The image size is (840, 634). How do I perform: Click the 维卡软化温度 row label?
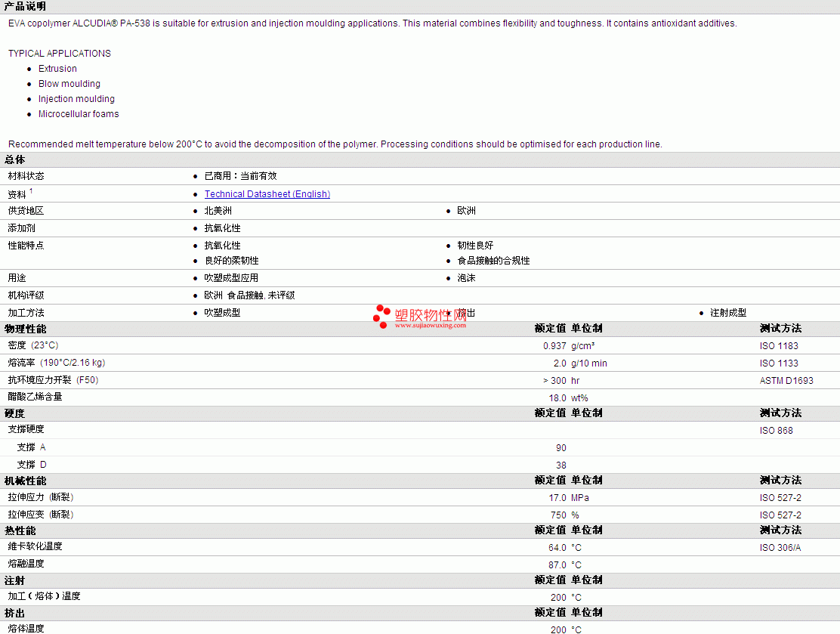pos(35,546)
